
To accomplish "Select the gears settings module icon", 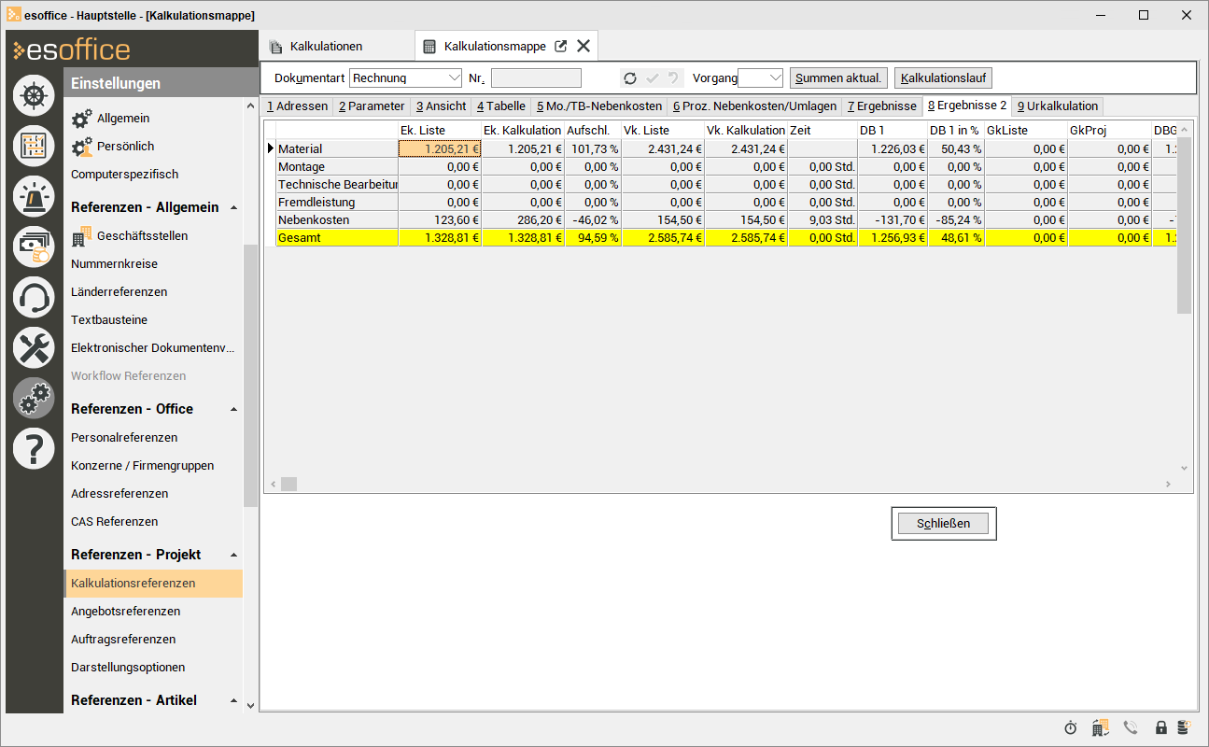I will coord(34,398).
